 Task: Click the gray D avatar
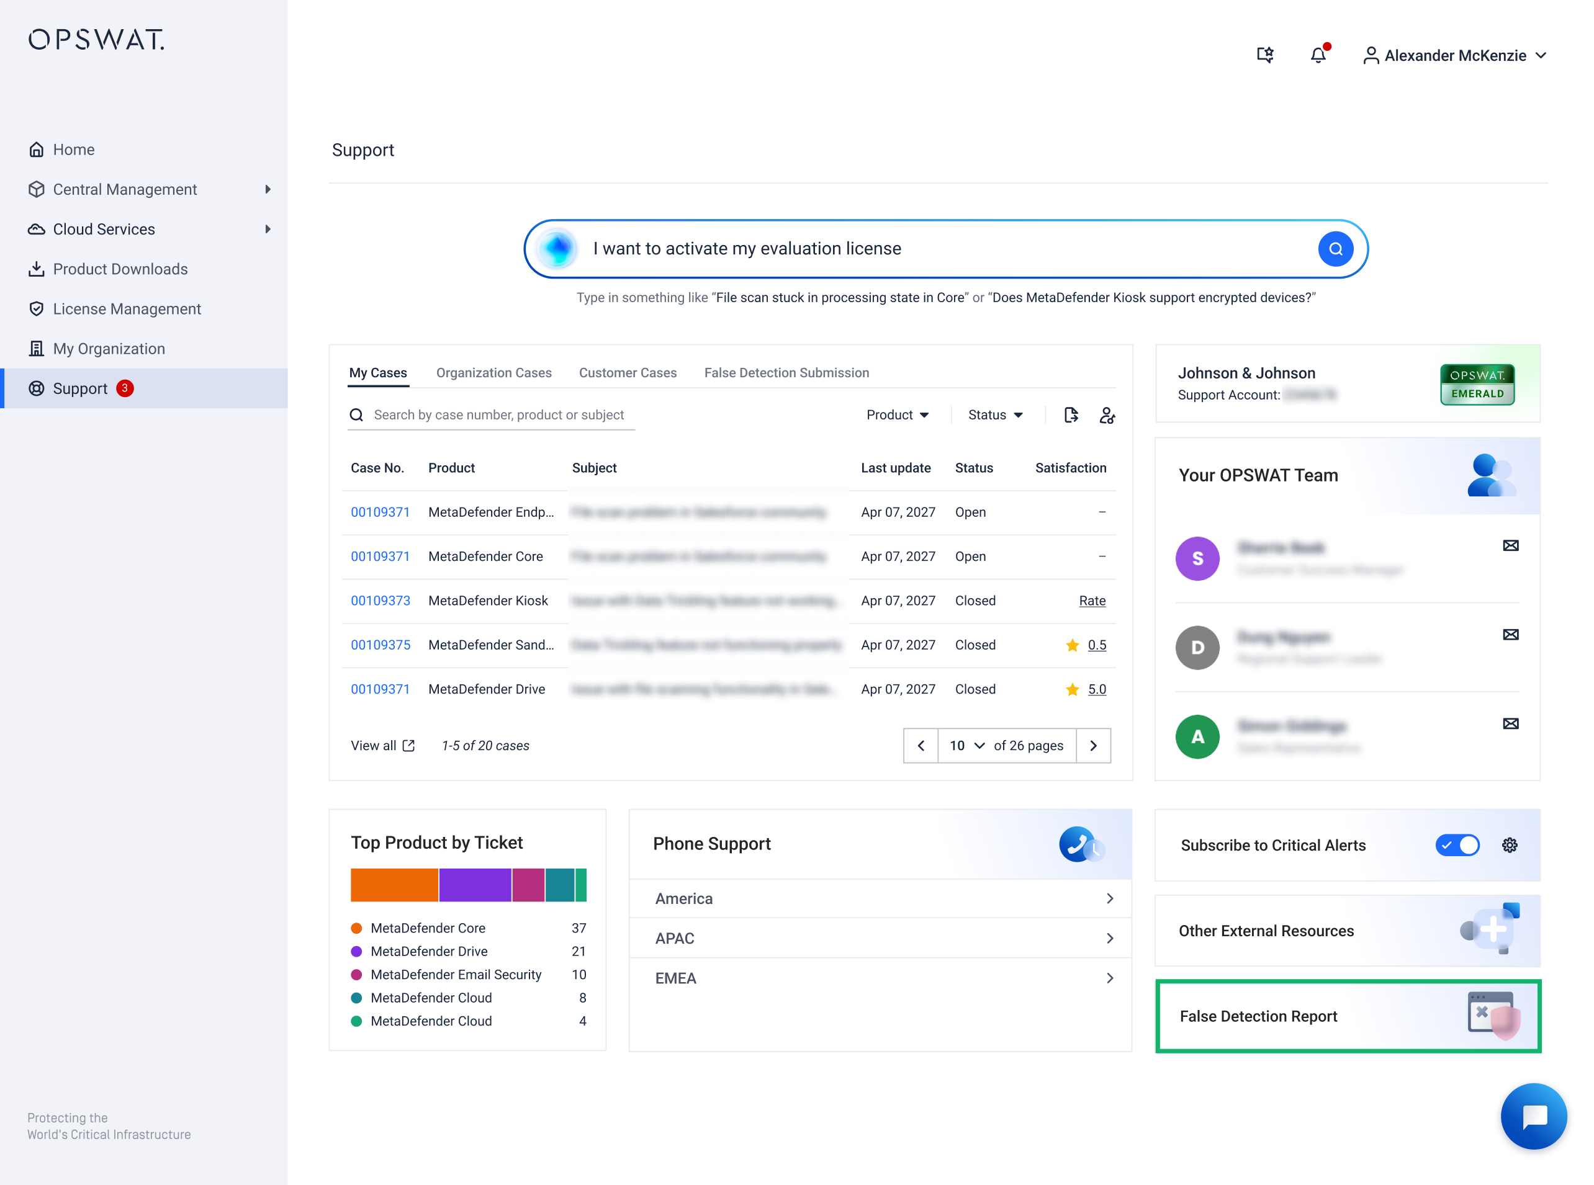(x=1197, y=647)
